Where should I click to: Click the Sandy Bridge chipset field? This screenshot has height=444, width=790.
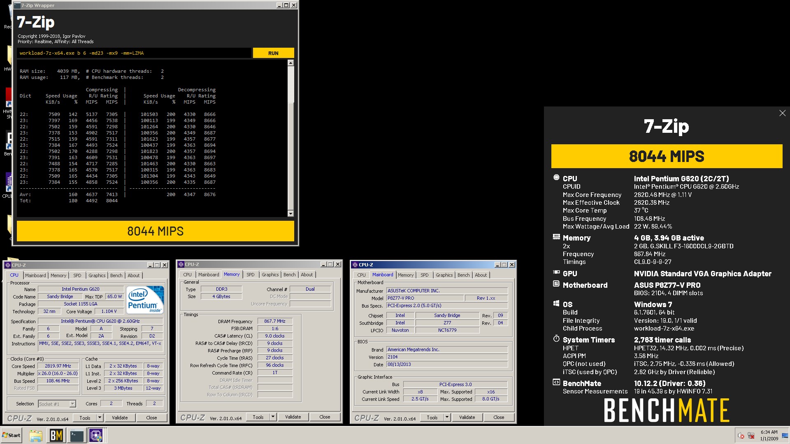447,315
